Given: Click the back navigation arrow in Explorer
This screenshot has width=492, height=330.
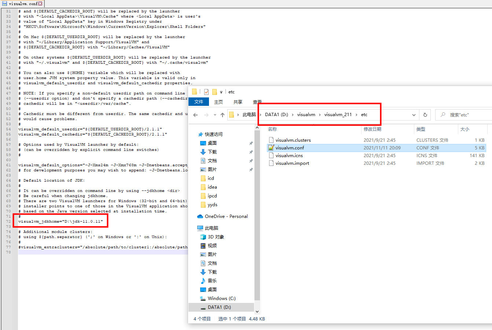Looking at the screenshot, I should click(x=195, y=114).
